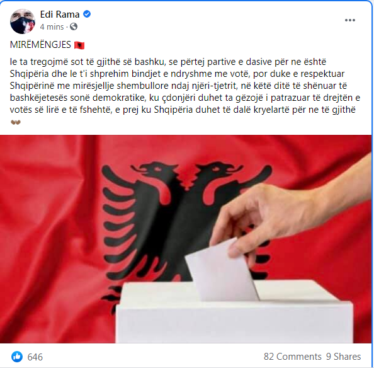Click the post paragraph beginning 'le ta tregojmë'
This screenshot has height=368, width=374.
[185, 86]
